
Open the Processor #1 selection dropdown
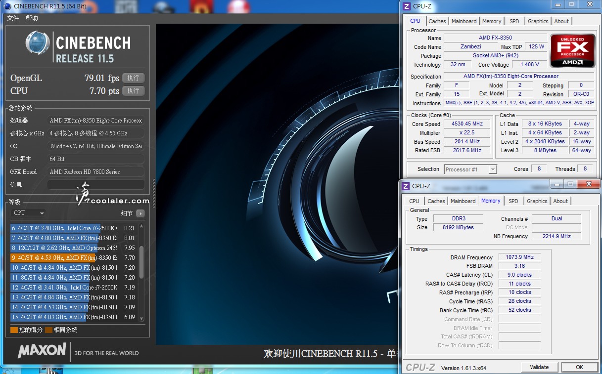(470, 169)
